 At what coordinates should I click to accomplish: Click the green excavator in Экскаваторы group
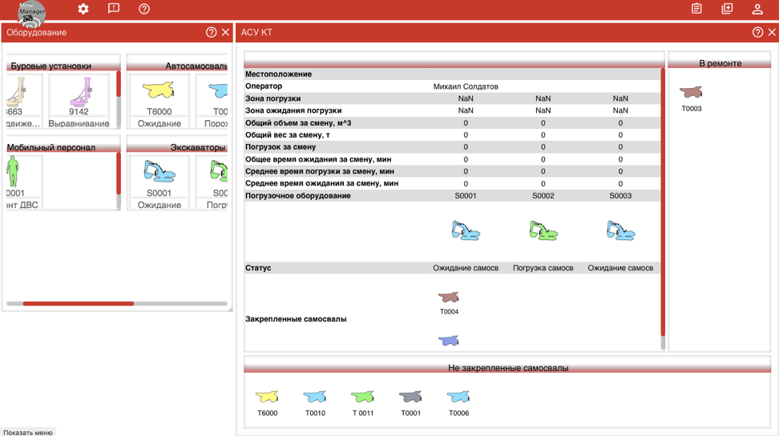218,170
